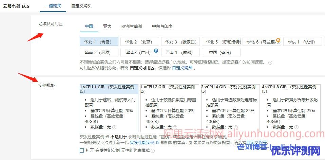Choose region 华北 2 (北京)
The width and height of the screenshot is (325, 160).
(140, 41)
